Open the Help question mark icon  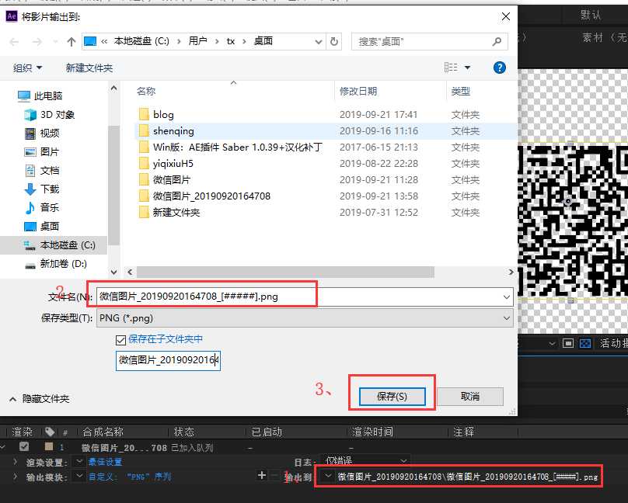(500, 68)
